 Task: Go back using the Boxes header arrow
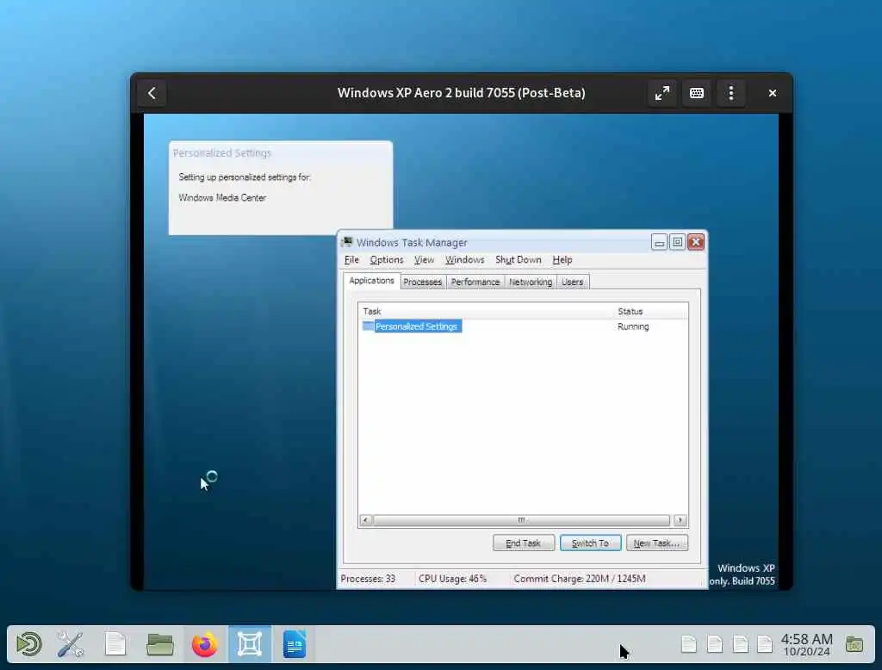[152, 93]
